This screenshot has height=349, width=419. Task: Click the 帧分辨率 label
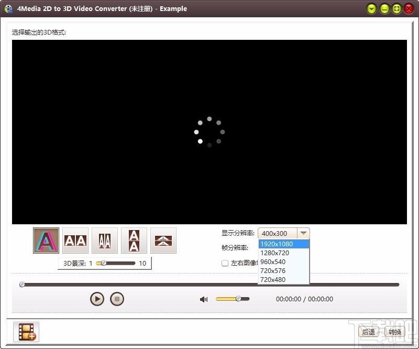click(235, 248)
